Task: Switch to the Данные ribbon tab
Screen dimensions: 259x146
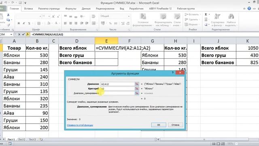Action: click(86, 9)
